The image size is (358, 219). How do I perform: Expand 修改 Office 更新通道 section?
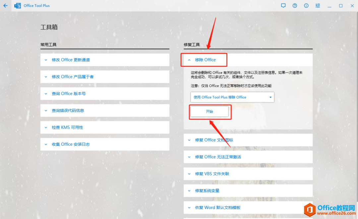[105, 60]
